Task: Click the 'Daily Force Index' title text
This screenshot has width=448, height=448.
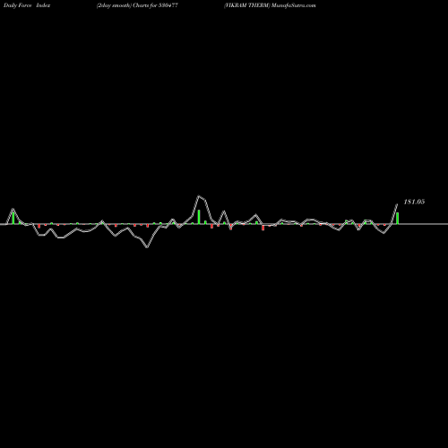Action: click(27, 5)
